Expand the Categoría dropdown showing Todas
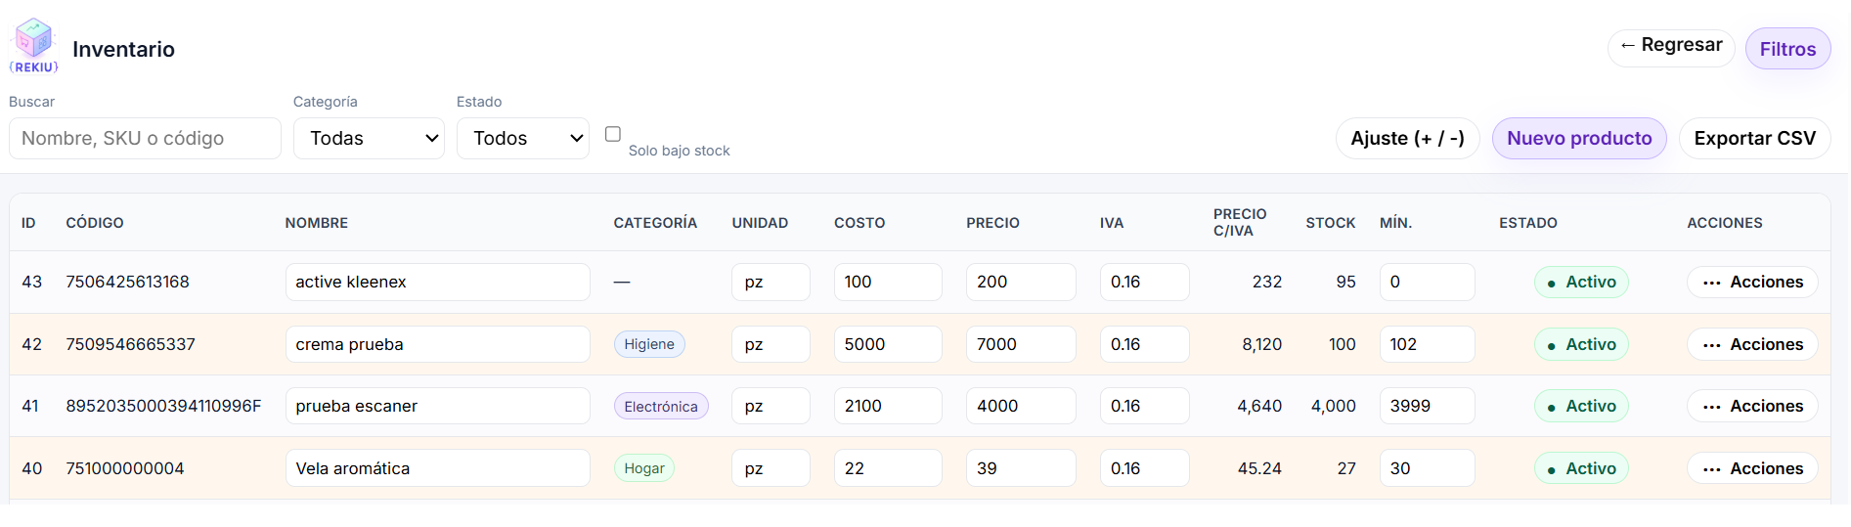This screenshot has width=1851, height=527. [x=369, y=139]
